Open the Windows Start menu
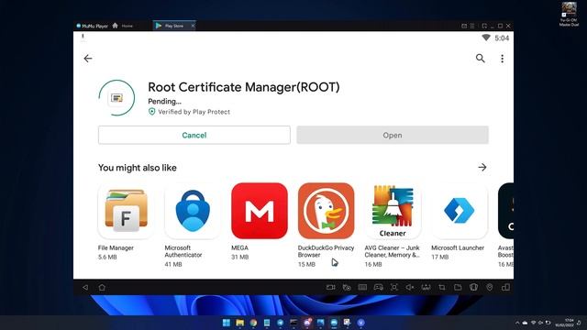 pyautogui.click(x=227, y=323)
